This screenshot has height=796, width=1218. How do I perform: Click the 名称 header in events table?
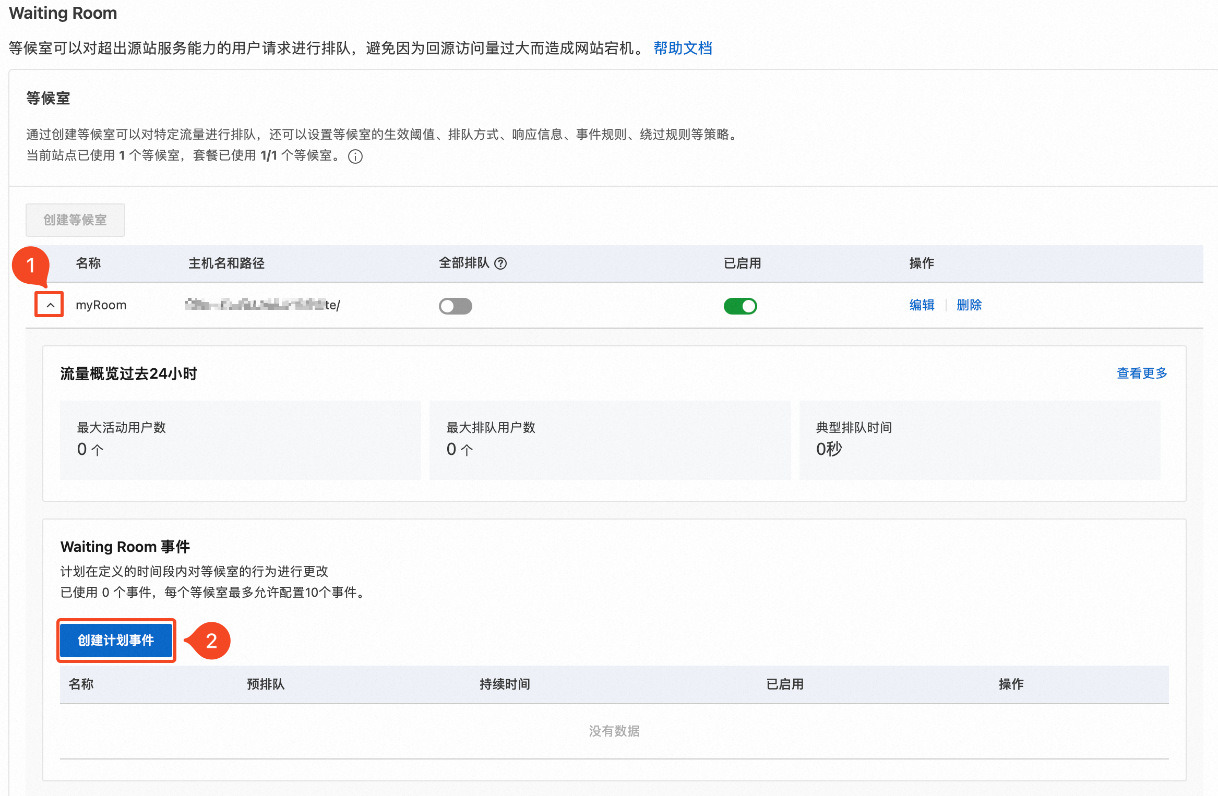81,684
